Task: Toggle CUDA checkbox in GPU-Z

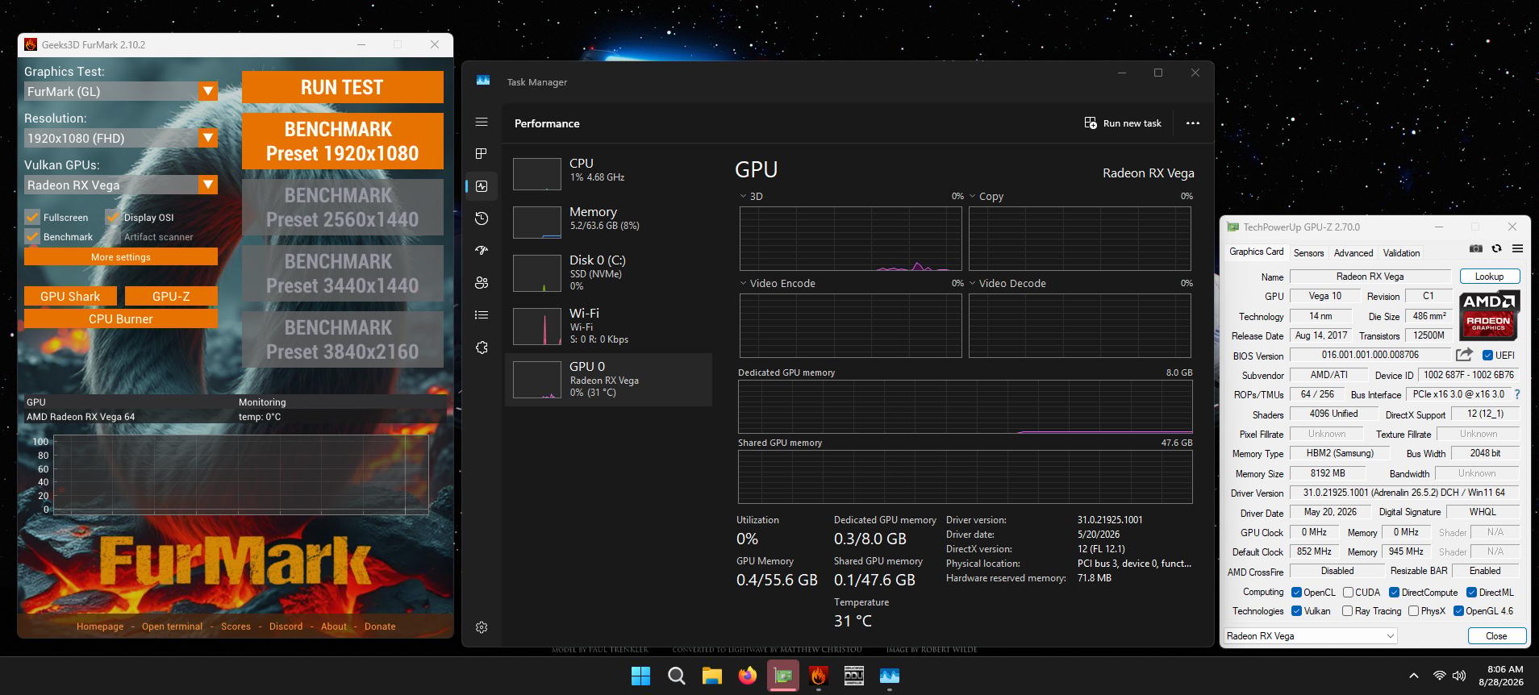Action: 1348,592
